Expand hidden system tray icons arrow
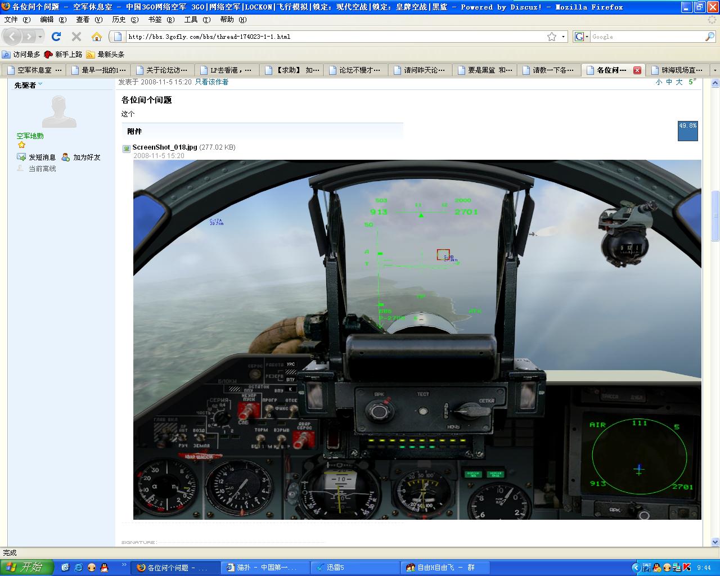Image resolution: width=720 pixels, height=576 pixels. [636, 568]
